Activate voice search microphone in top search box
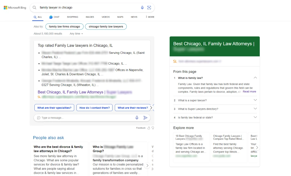The image size is (291, 176). pos(142,8)
